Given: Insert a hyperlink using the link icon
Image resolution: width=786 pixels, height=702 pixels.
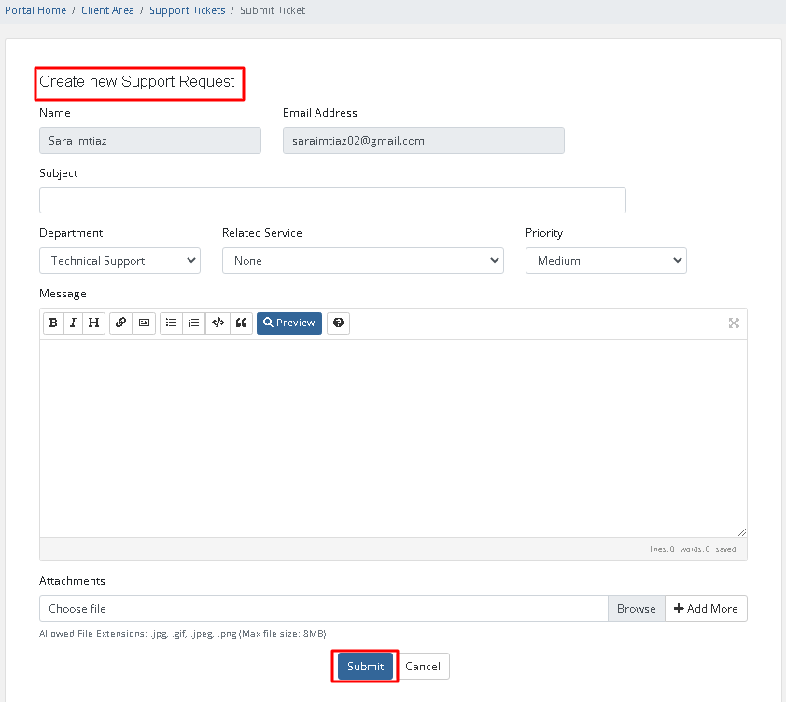Looking at the screenshot, I should click(120, 323).
